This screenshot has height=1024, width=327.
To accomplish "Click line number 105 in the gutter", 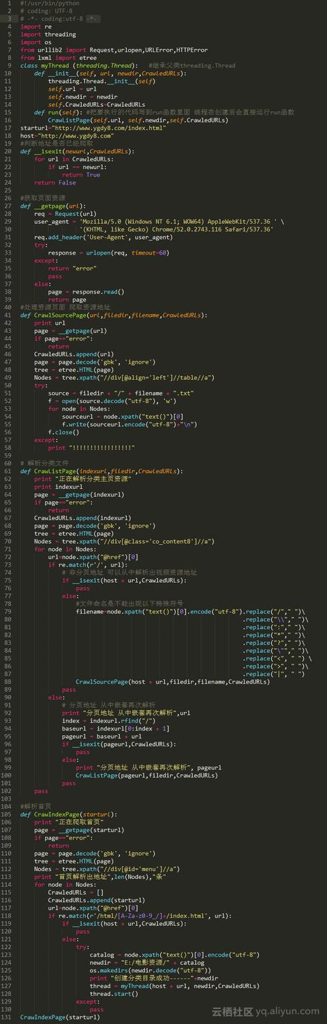I will 7,814.
